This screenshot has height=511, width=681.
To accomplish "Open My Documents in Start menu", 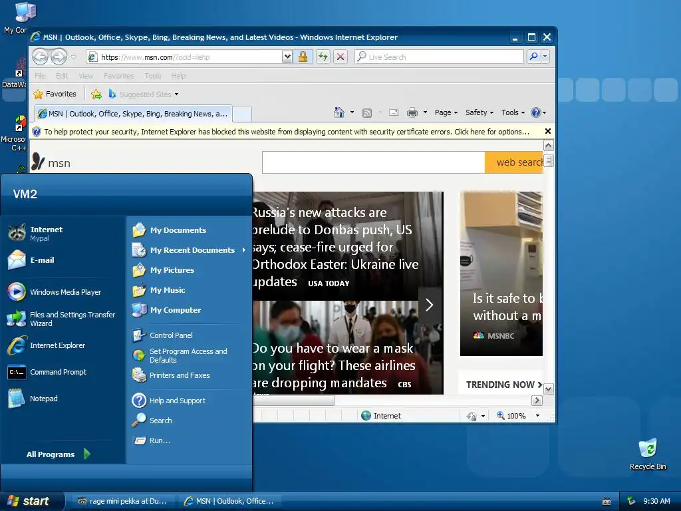I will pyautogui.click(x=189, y=230).
